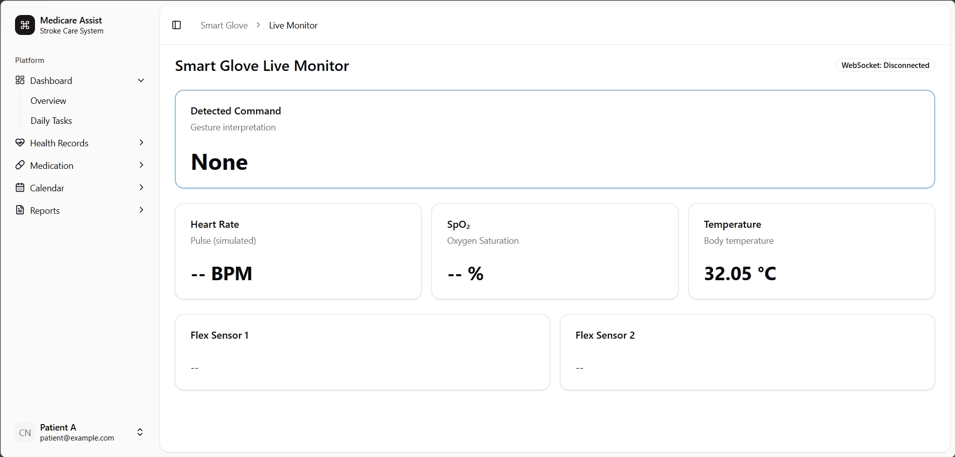Click the Dashboard grid icon
The height and width of the screenshot is (457, 955).
click(x=20, y=80)
